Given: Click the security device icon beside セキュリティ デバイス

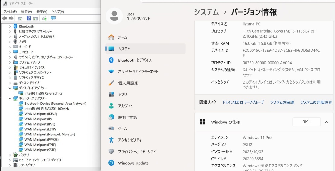Looking at the screenshot, I should point(15,67).
